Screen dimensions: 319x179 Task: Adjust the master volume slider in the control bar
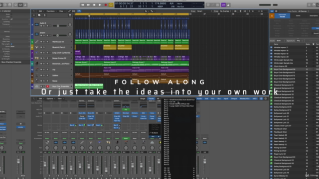tap(268, 5)
